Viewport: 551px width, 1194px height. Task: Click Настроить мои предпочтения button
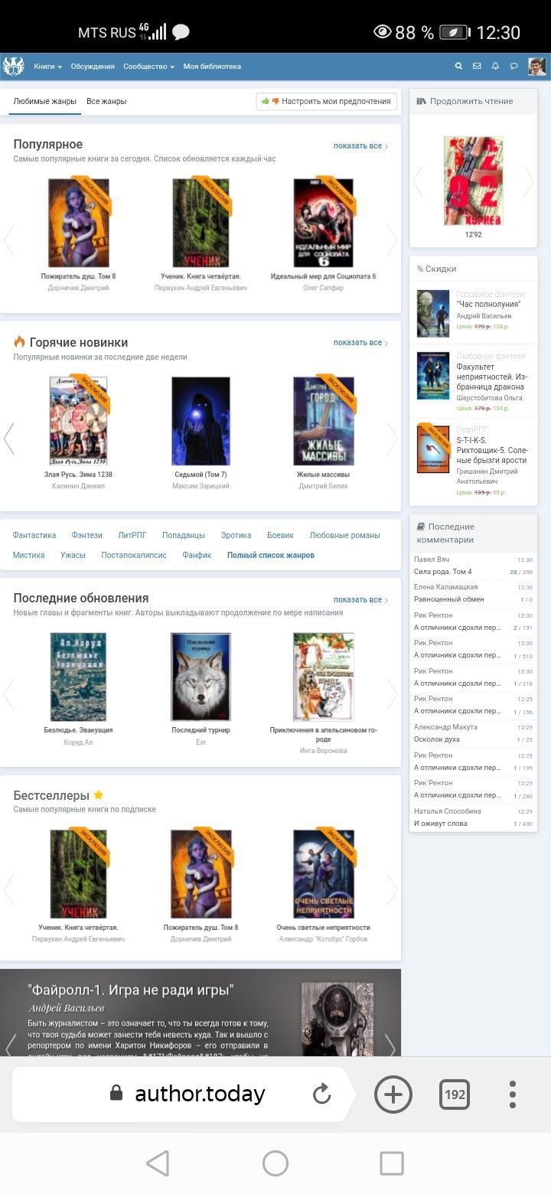tap(326, 101)
